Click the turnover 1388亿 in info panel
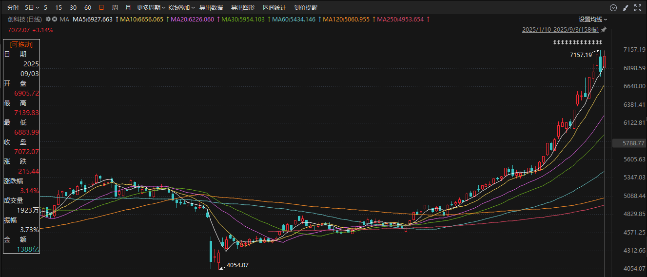The image size is (647, 277). tap(28, 249)
